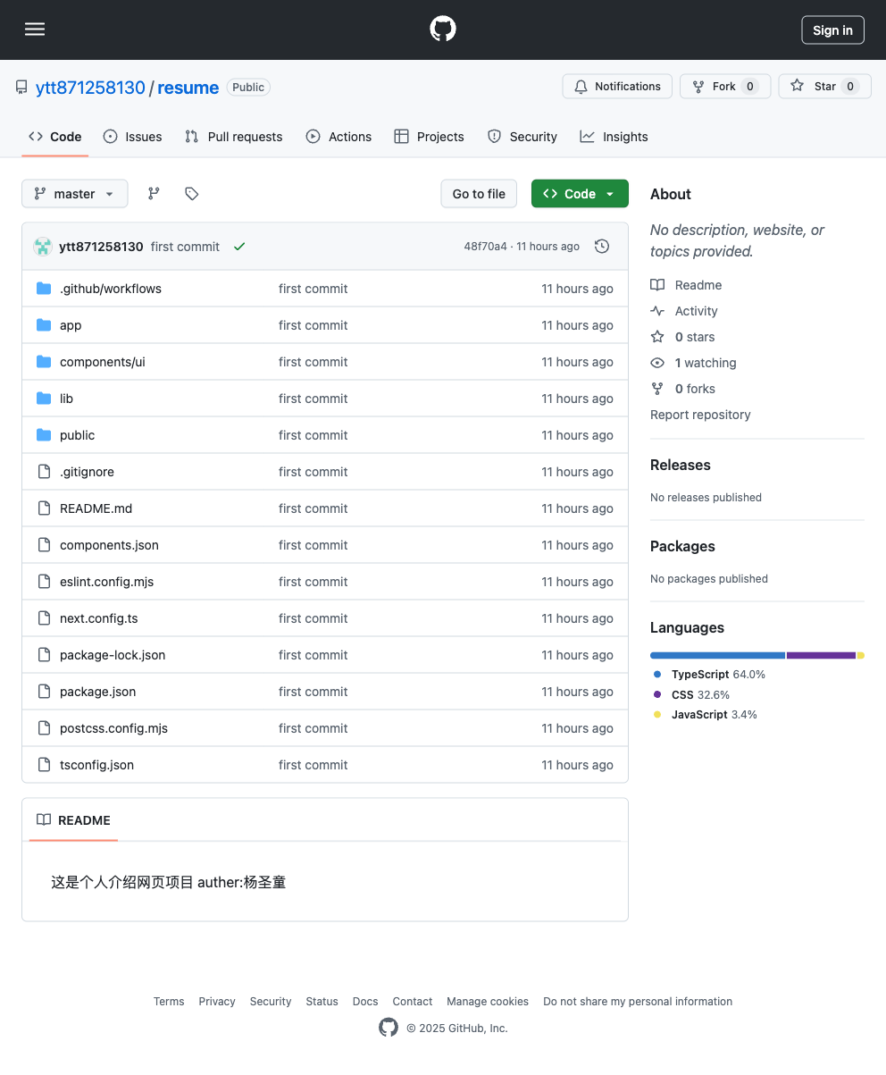The height and width of the screenshot is (1075, 886).
Task: Click the CSS 32.6% language link
Action: pos(691,694)
